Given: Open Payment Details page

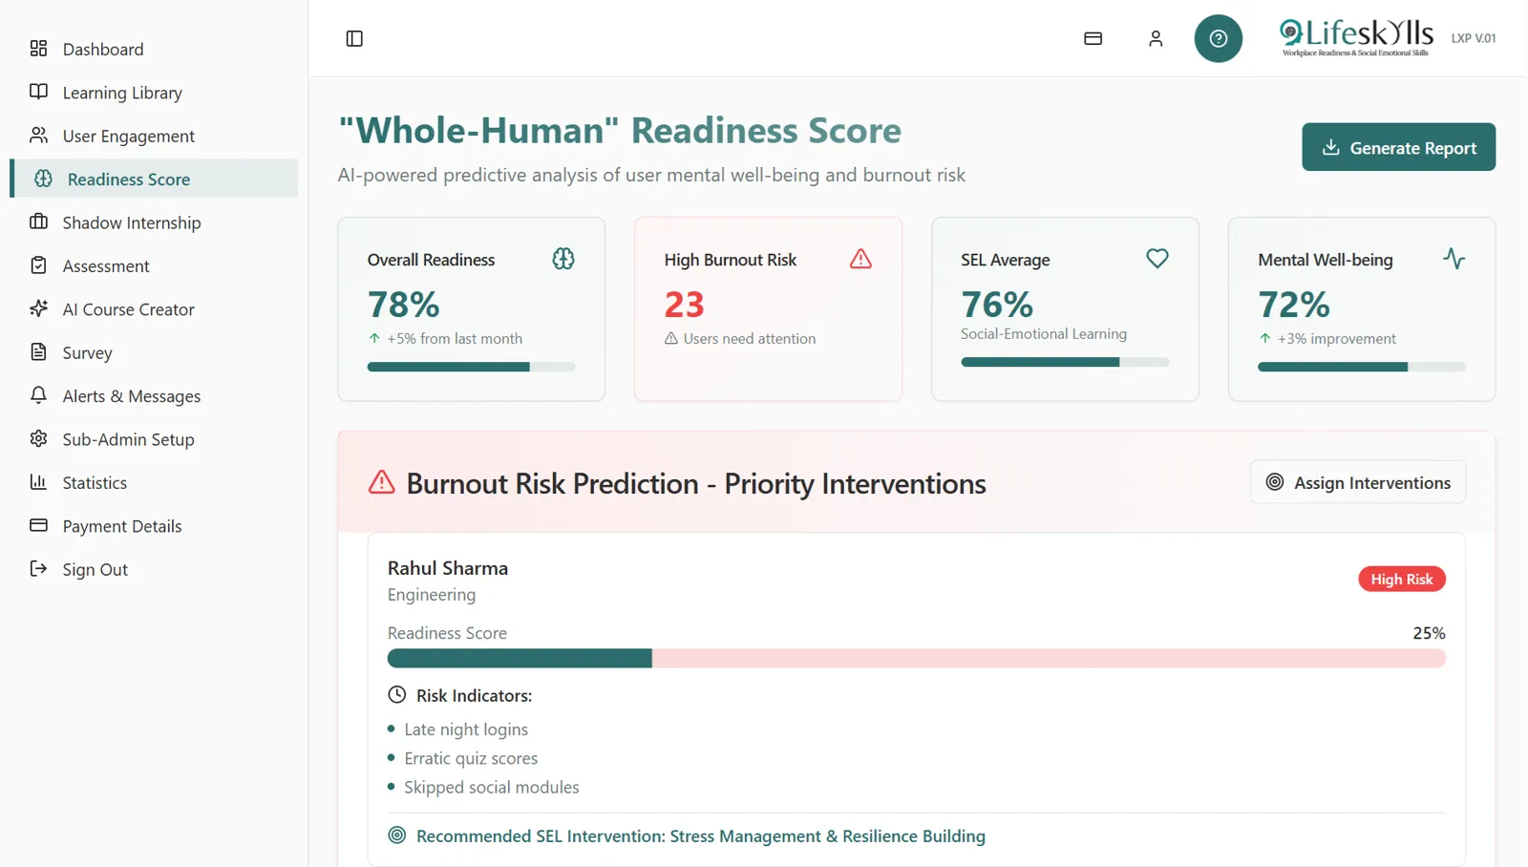Looking at the screenshot, I should 154,526.
